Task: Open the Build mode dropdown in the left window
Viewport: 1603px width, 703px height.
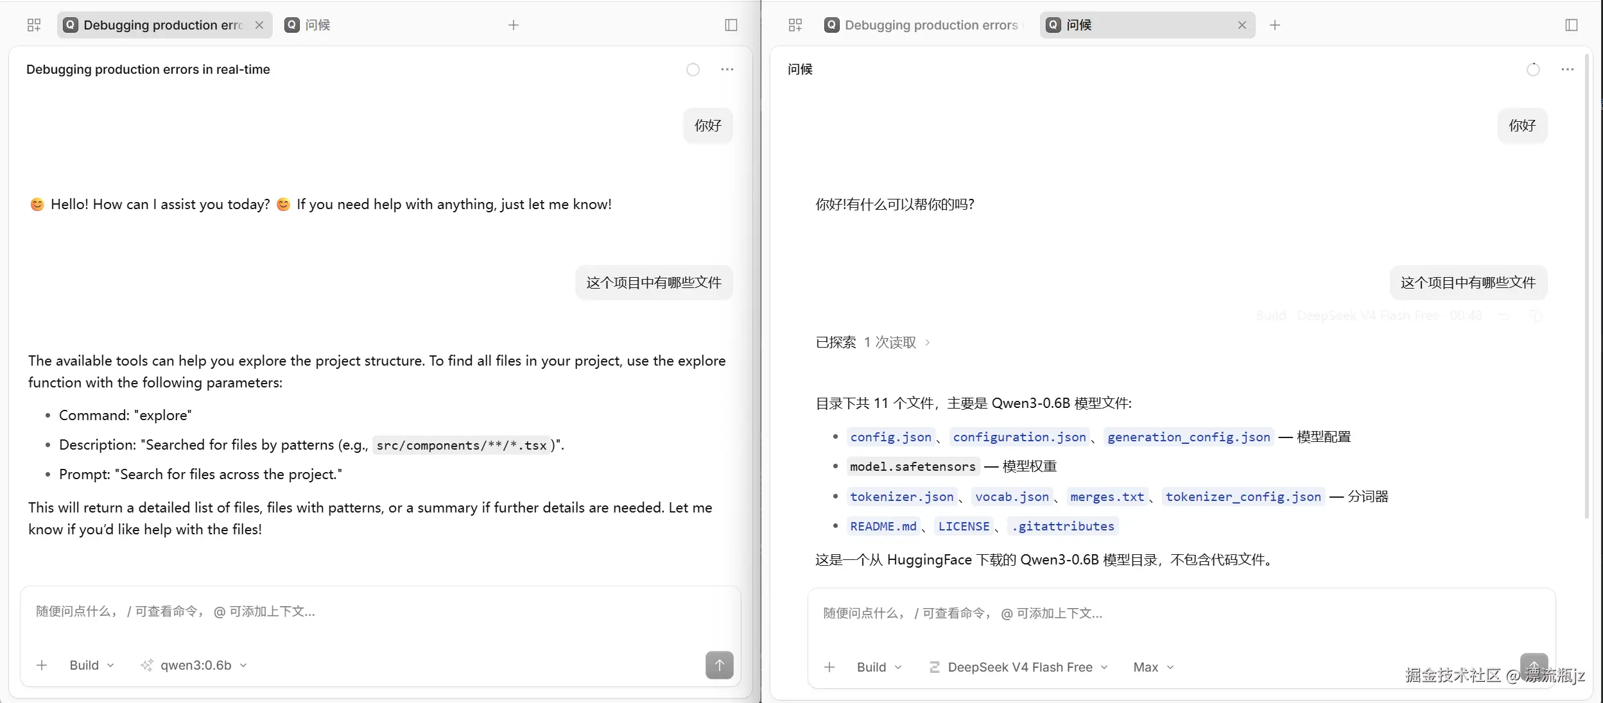Action: pyautogui.click(x=92, y=665)
